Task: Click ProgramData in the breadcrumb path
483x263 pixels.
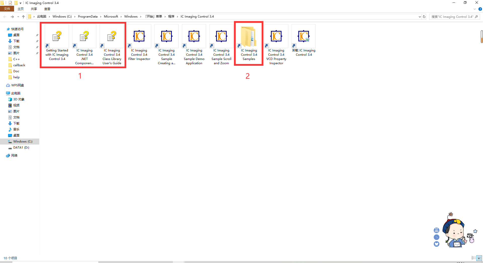Action: pos(88,17)
